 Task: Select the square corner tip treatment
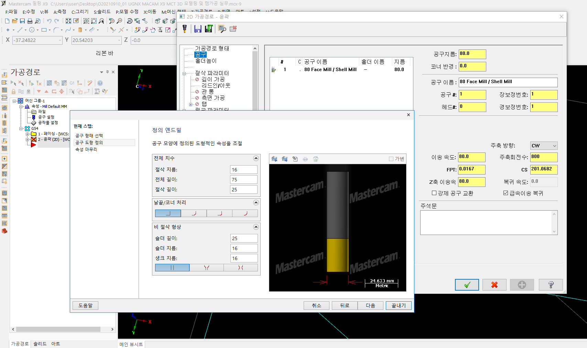coord(168,213)
